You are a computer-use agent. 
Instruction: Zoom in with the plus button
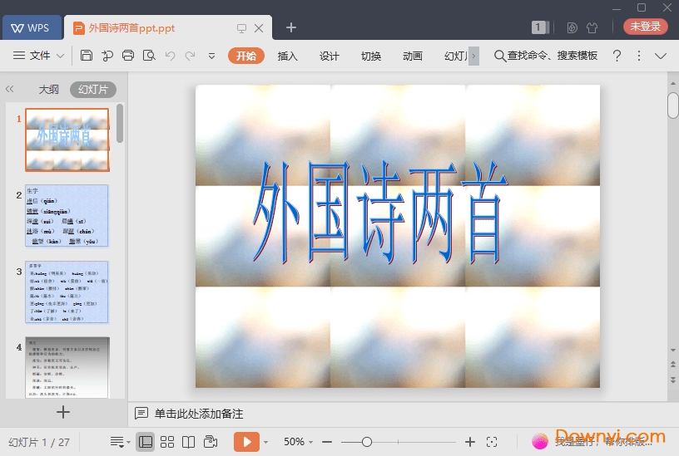coord(470,442)
